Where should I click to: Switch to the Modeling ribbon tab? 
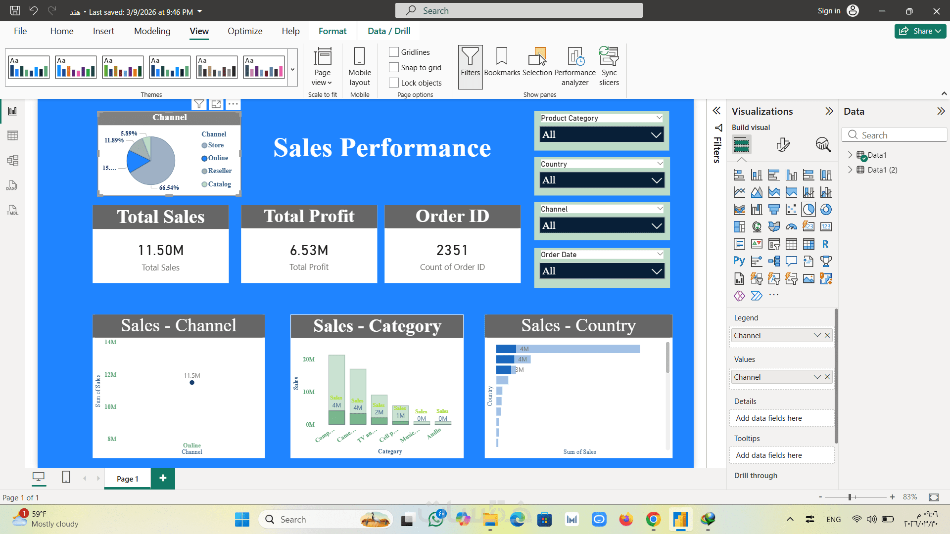point(152,31)
